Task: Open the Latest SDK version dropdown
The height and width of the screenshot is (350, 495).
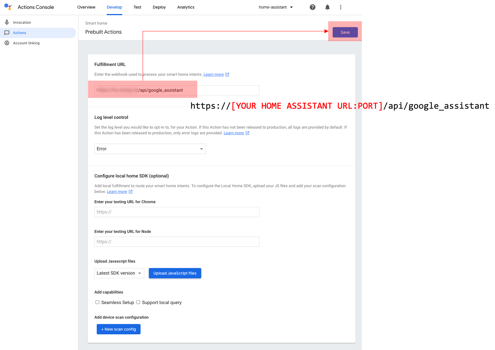Action: pos(119,273)
